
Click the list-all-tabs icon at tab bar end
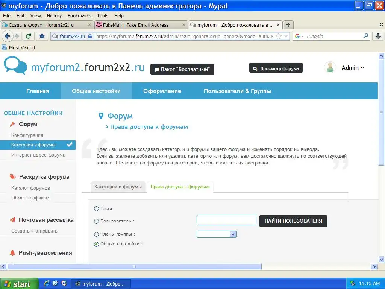(381, 25)
